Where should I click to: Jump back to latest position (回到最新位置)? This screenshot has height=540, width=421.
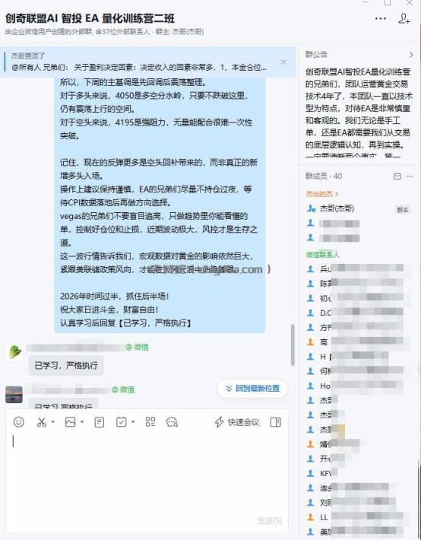coord(252,389)
